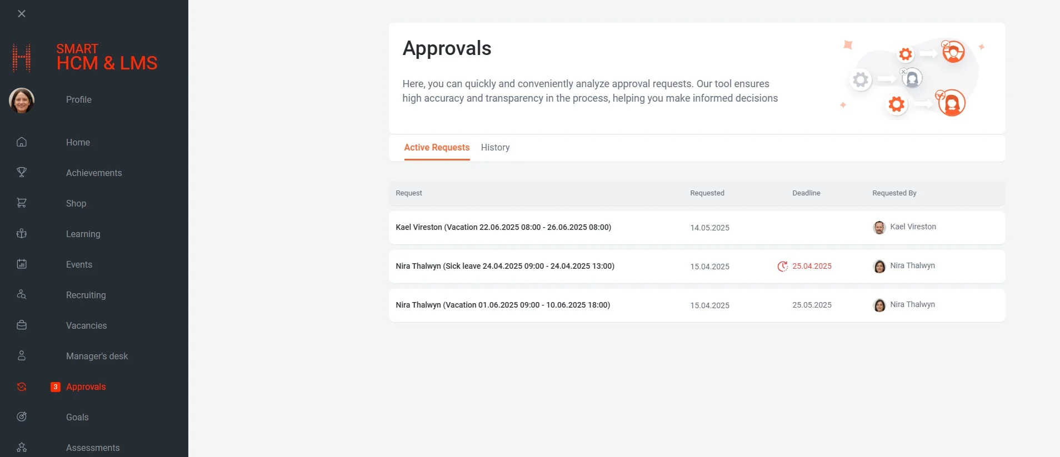Click the Profile link in sidebar
Viewport: 1060px width, 457px height.
point(79,100)
